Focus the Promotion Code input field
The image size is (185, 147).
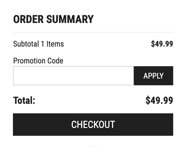click(73, 76)
